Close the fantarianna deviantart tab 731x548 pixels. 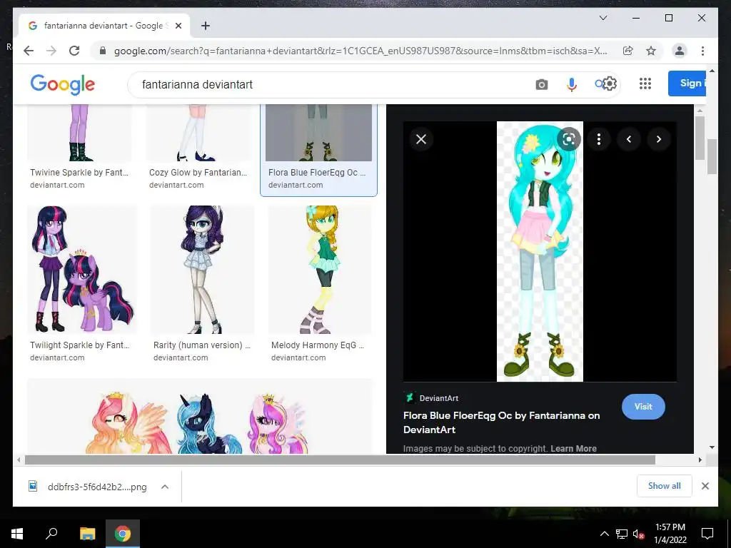(178, 26)
